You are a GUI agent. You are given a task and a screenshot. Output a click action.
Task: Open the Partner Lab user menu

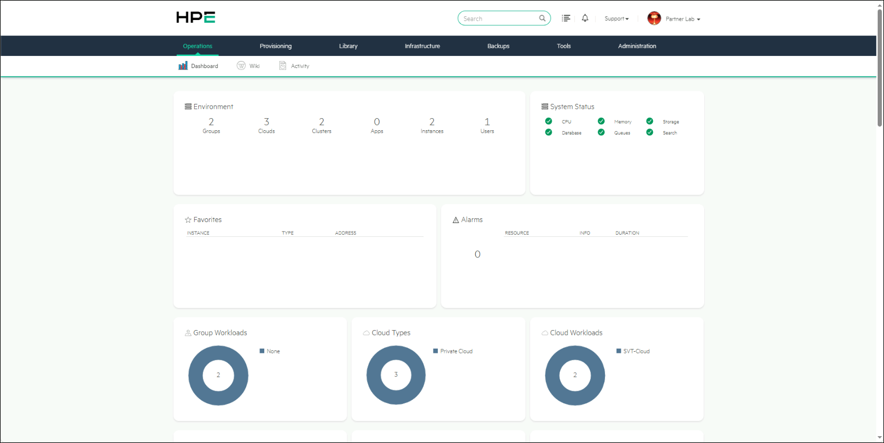click(x=683, y=19)
